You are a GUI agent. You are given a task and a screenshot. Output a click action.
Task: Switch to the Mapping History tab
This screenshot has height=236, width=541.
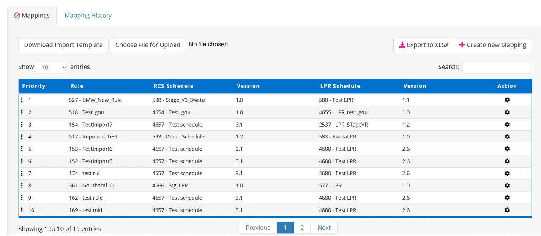point(88,15)
